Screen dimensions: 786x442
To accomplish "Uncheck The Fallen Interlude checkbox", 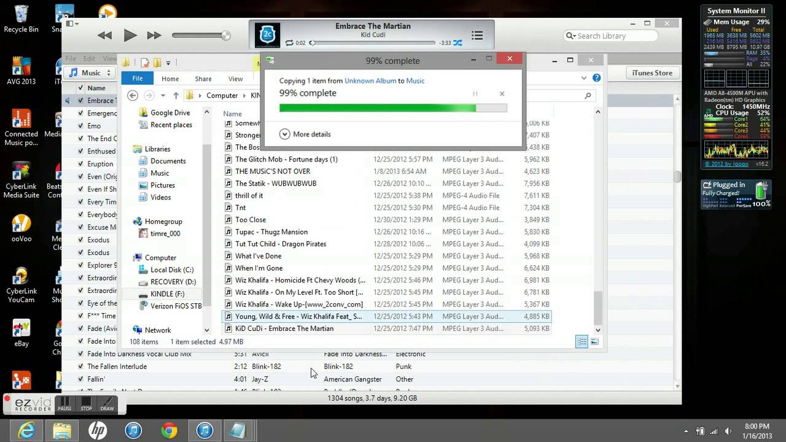I will tap(80, 366).
